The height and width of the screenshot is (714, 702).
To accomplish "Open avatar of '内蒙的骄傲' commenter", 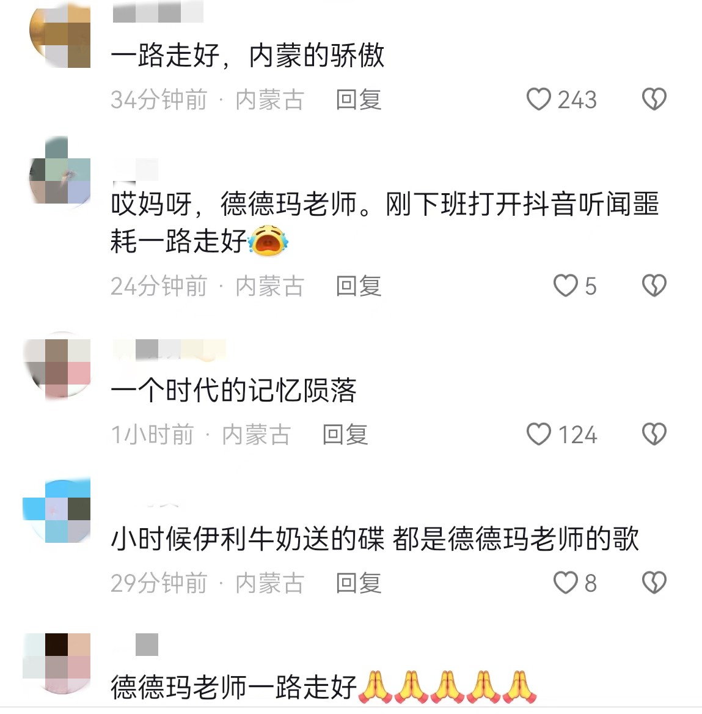I will click(60, 34).
